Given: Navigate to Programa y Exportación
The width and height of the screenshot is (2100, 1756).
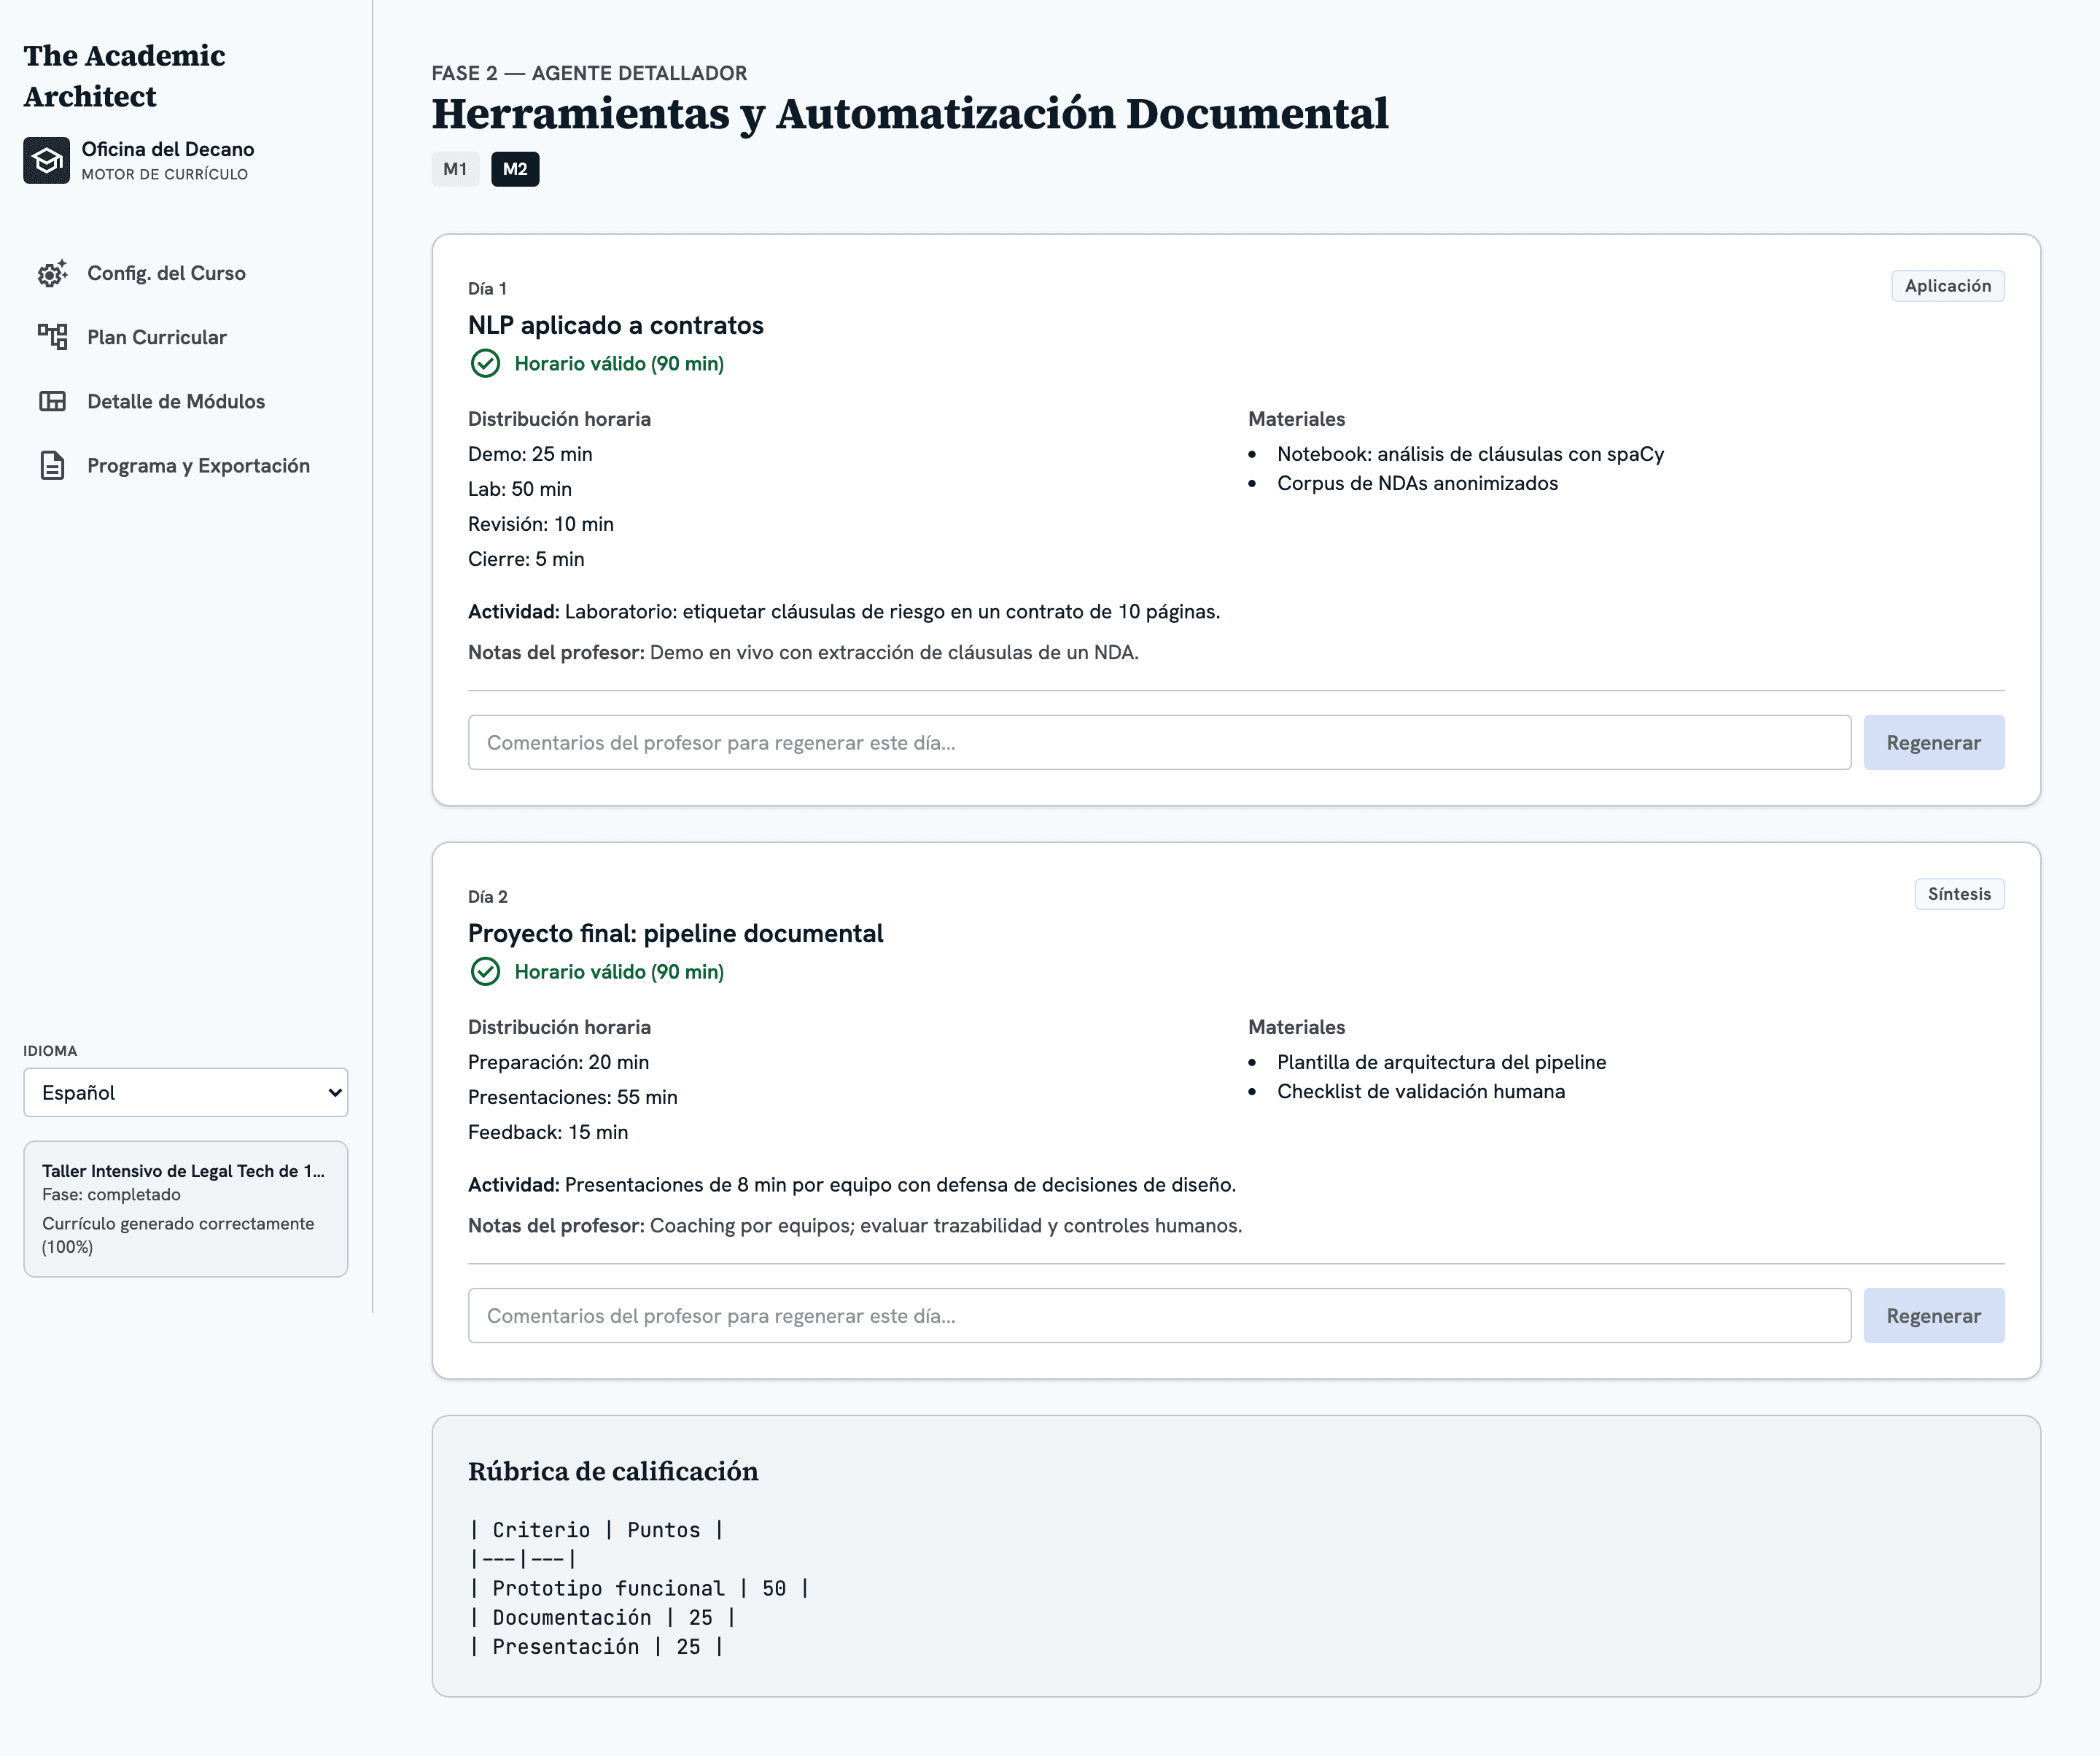Looking at the screenshot, I should (186, 465).
